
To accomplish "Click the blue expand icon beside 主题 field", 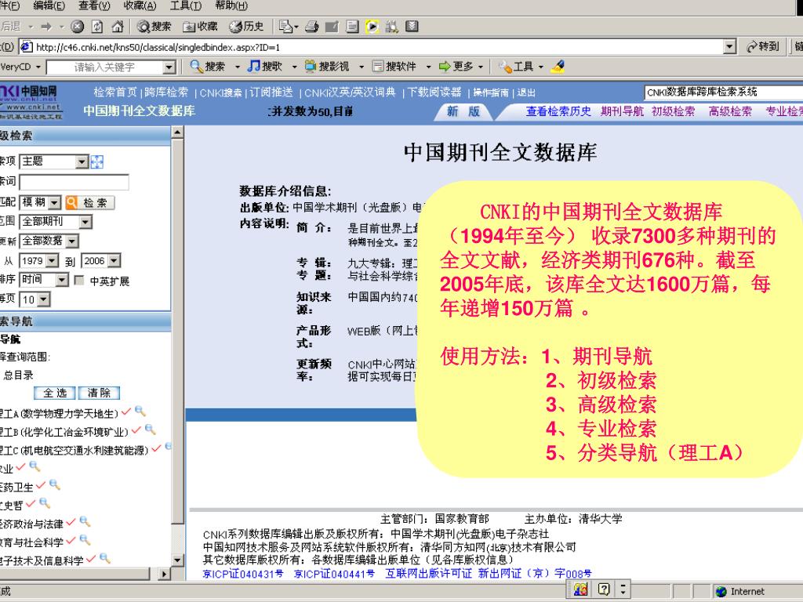I will point(96,161).
